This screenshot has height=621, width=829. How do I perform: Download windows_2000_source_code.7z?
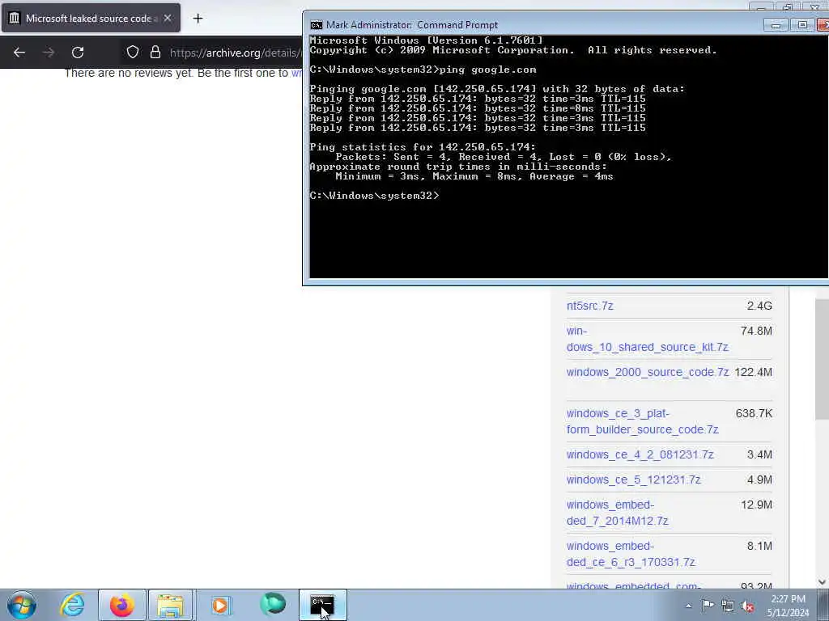[x=647, y=372]
